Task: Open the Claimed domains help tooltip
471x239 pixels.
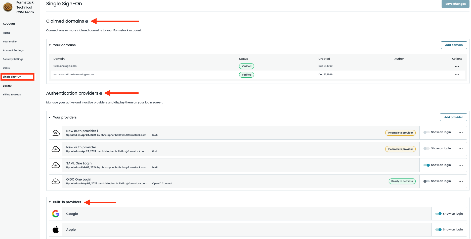Action: [x=87, y=22]
